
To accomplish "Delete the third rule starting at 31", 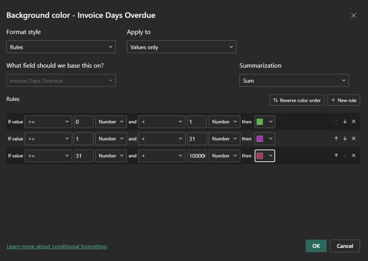I will point(354,156).
